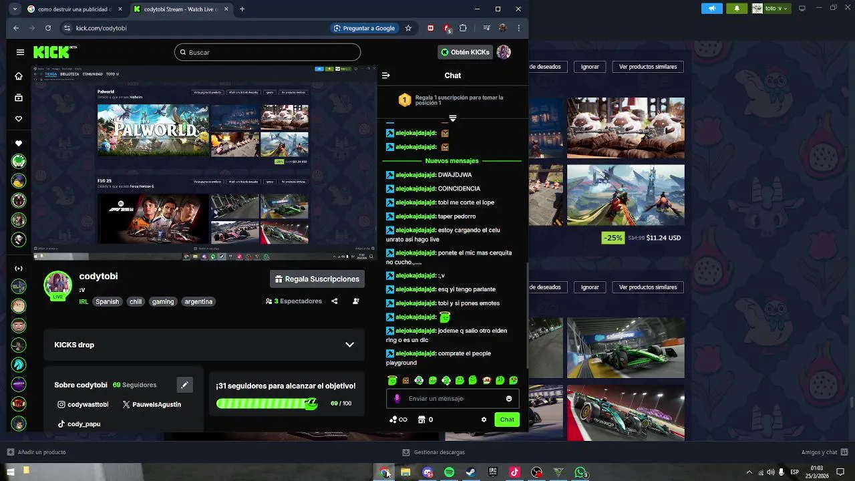The height and width of the screenshot is (481, 855).
Task: Show hidden system tray icons
Action: [749, 472]
